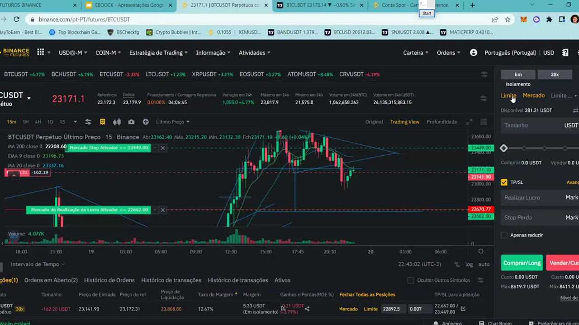Open ticker bar settings sliders icon
This screenshot has width=579, height=325.
[484, 74]
